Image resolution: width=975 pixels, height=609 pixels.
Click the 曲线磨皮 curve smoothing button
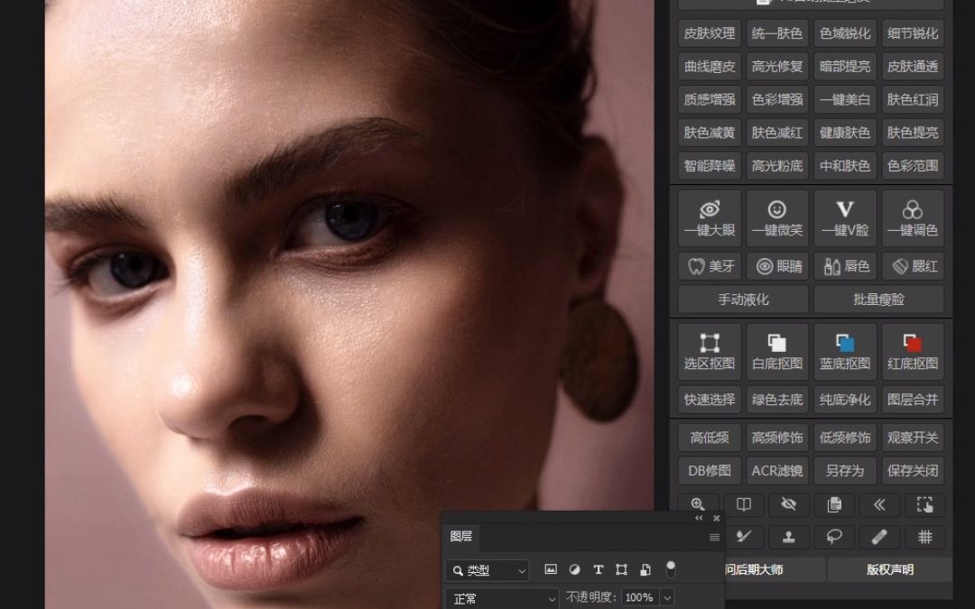click(710, 67)
